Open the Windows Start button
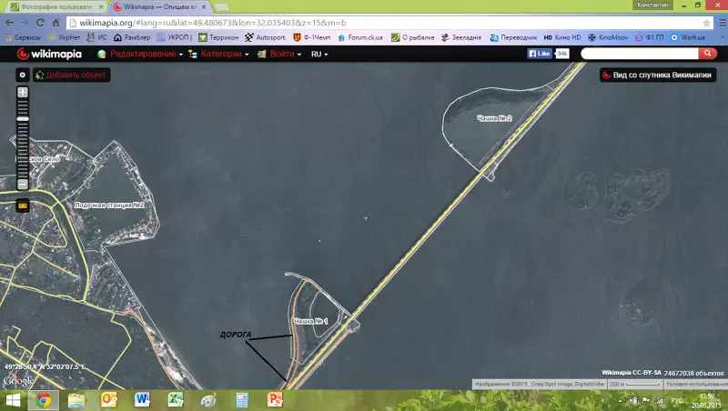The width and height of the screenshot is (728, 411). coord(13,400)
